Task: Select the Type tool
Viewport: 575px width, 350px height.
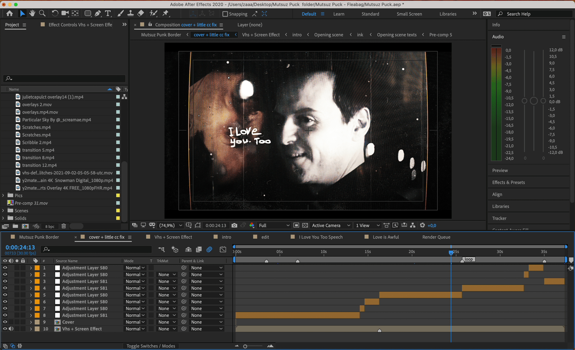Action: [108, 13]
